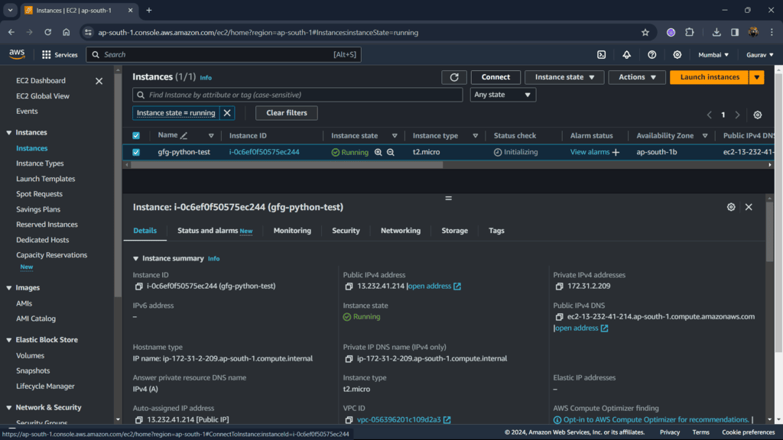783x440 pixels.
Task: Collapse the Elastic Block Store section
Action: click(9, 340)
